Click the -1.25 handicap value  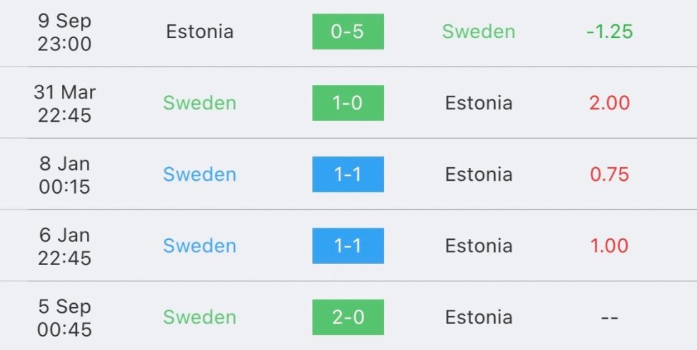tap(609, 31)
